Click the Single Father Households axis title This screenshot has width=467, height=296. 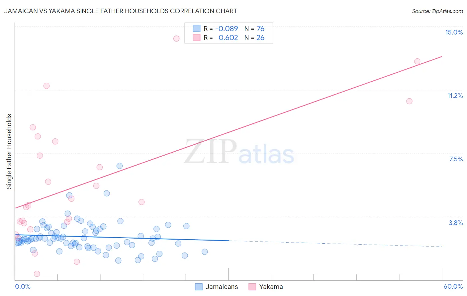9,151
